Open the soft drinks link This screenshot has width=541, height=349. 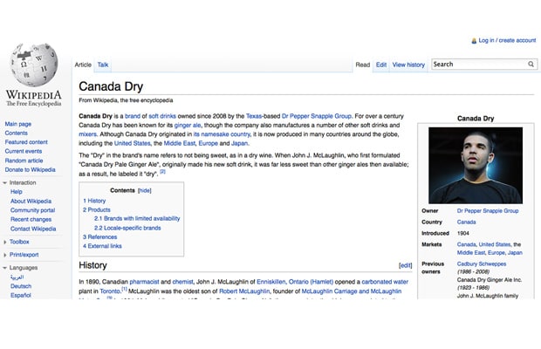(x=162, y=116)
